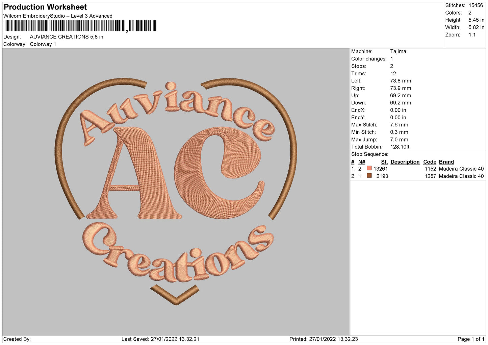
Task: Click thread code '1257'
Action: point(430,176)
